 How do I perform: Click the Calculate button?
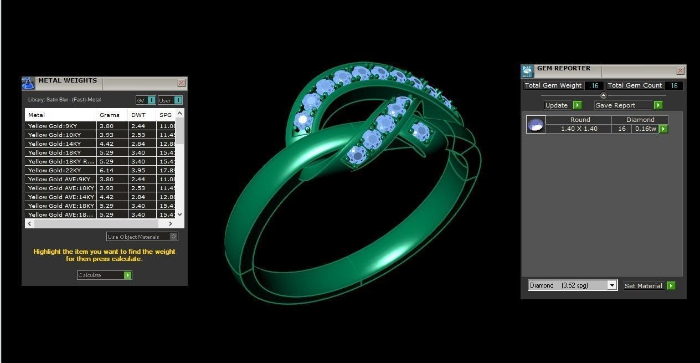point(105,275)
